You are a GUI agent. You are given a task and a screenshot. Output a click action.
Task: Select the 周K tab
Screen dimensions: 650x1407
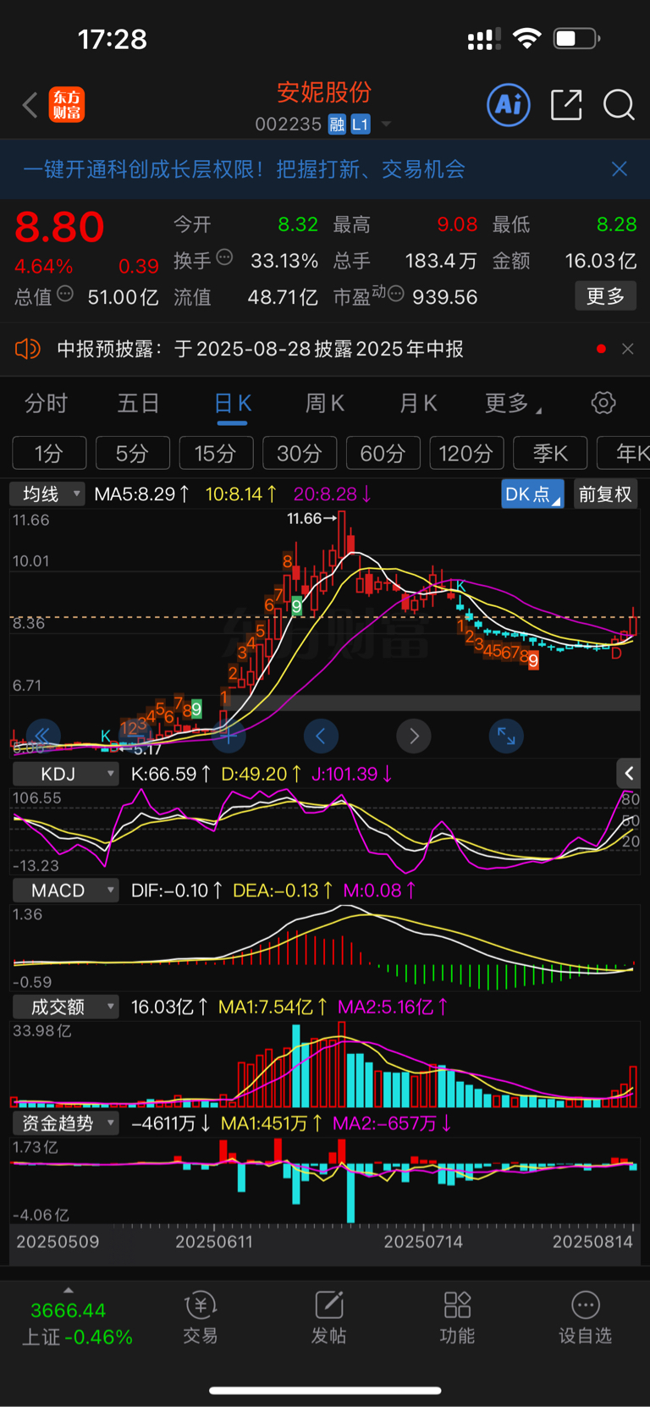tap(325, 403)
